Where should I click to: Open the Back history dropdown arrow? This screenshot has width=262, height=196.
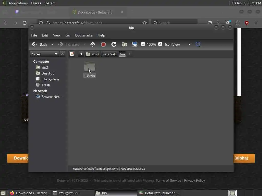coord(52,44)
